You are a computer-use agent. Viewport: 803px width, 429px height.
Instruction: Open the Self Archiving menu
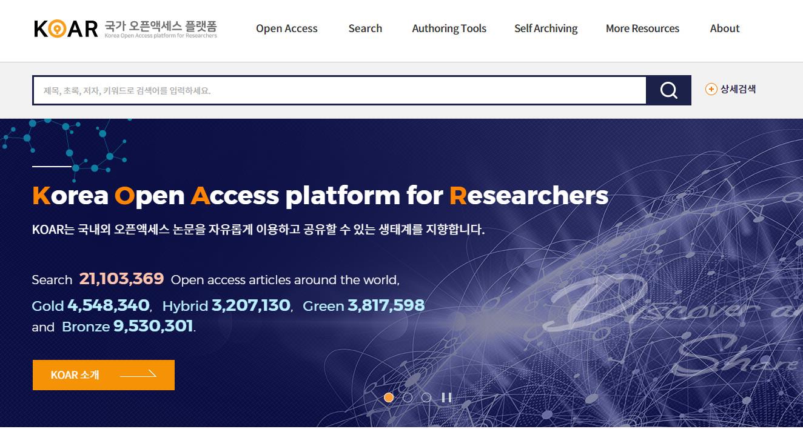546,28
